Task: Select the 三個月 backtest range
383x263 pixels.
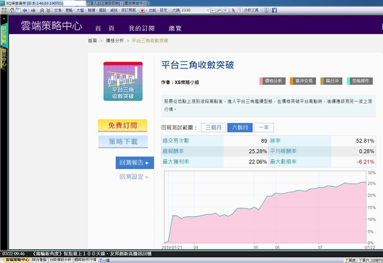Action: click(213, 127)
